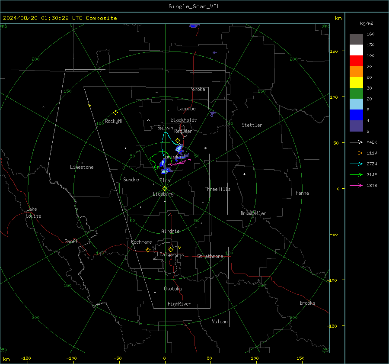Click the red 70-100 color swatch
The height and width of the screenshot is (364, 389).
(x=356, y=61)
